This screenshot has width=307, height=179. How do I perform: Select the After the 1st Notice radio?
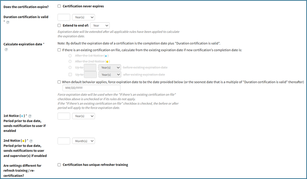pos(70,56)
